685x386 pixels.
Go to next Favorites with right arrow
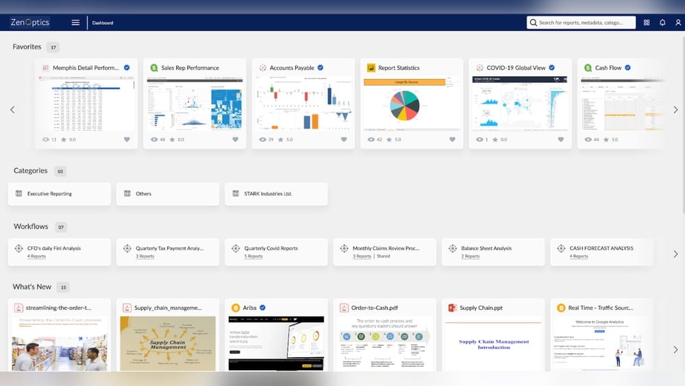pyautogui.click(x=675, y=110)
